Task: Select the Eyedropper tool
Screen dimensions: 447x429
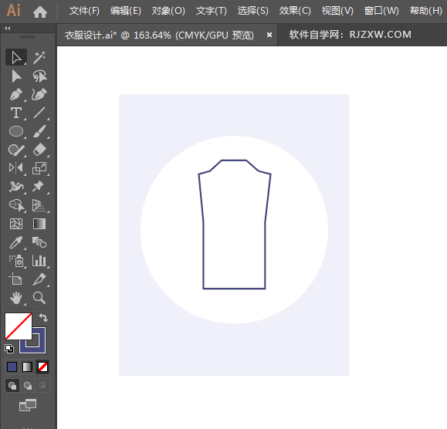Action: coord(16,242)
